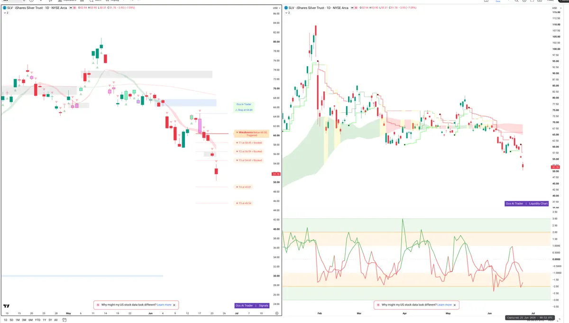Click the Ocs Ai Trader Liquidity Chart badge
The width and height of the screenshot is (569, 323).
527,204
